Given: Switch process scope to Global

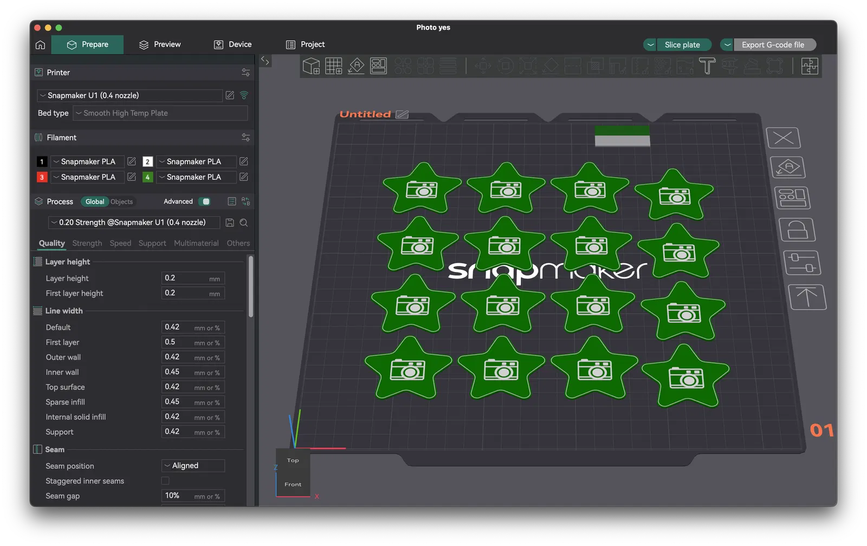Looking at the screenshot, I should [95, 201].
